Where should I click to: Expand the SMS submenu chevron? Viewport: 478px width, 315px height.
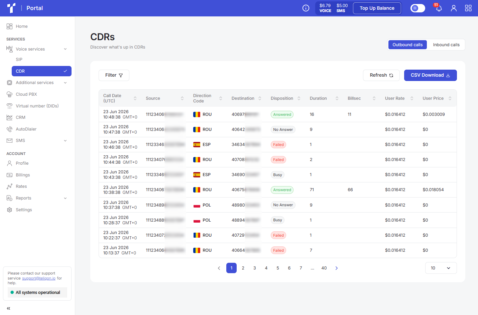[x=65, y=141]
